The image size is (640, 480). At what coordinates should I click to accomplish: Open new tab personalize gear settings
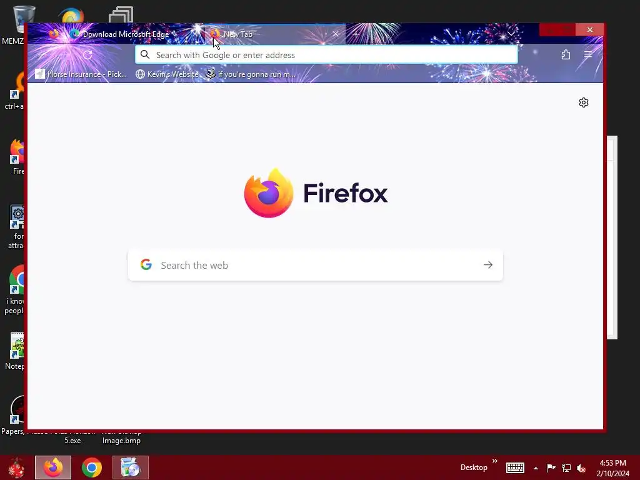[x=584, y=102]
